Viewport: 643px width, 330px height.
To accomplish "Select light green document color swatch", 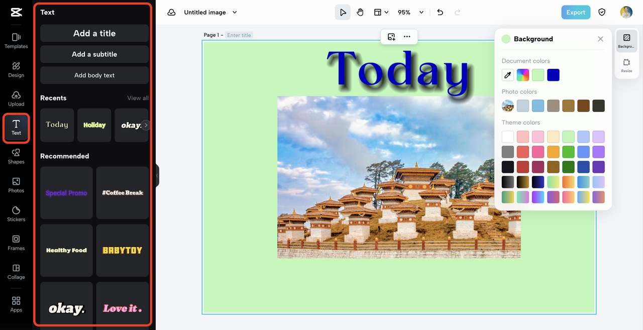I will (538, 75).
